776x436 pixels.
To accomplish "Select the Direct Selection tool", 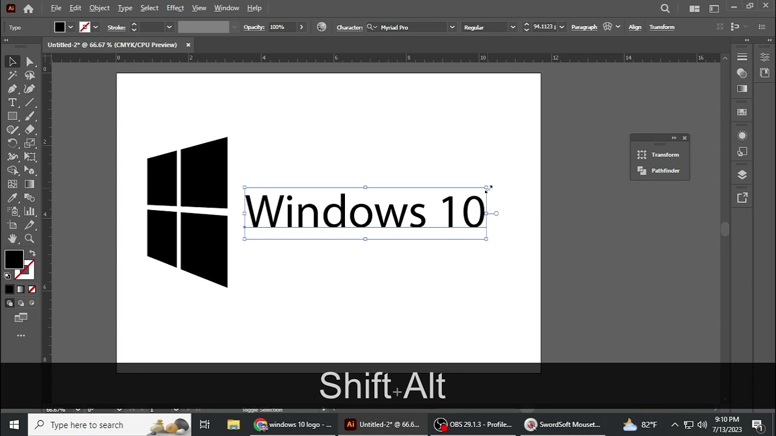I will (x=30, y=62).
